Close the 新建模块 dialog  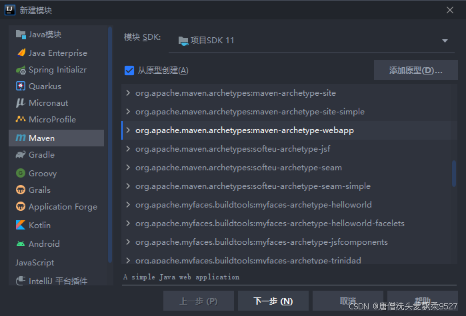(x=449, y=10)
